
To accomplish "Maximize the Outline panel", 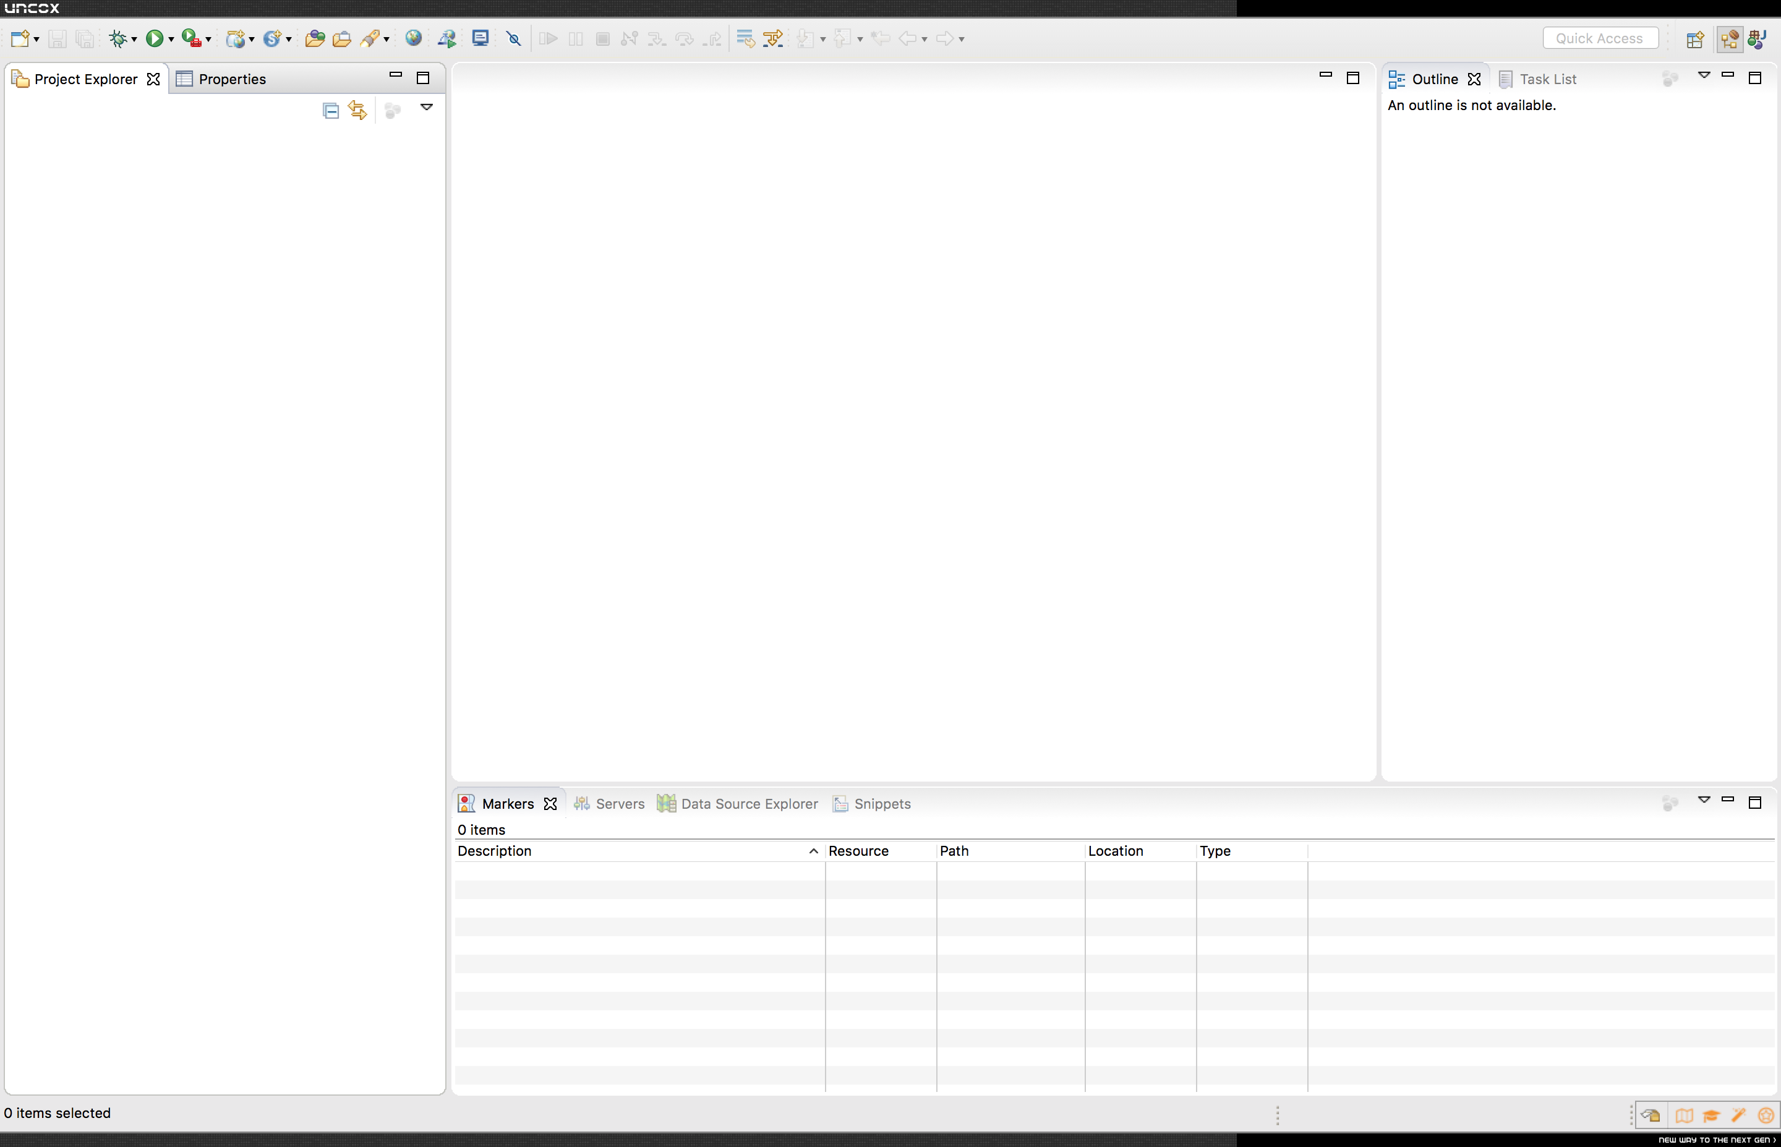I will coord(1755,78).
